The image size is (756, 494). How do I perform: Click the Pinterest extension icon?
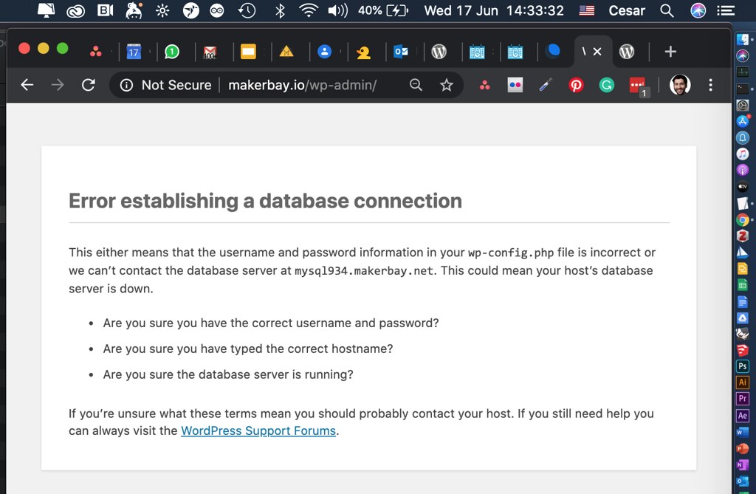(576, 85)
